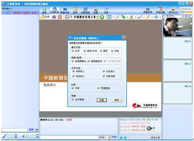Click the zoom/view mode toolbar icon
194x141 pixels.
point(109,17)
